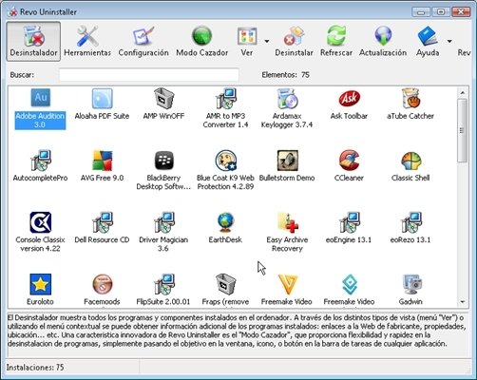The image size is (477, 380).
Task: Select EarthDesk globe icon
Action: tap(225, 228)
